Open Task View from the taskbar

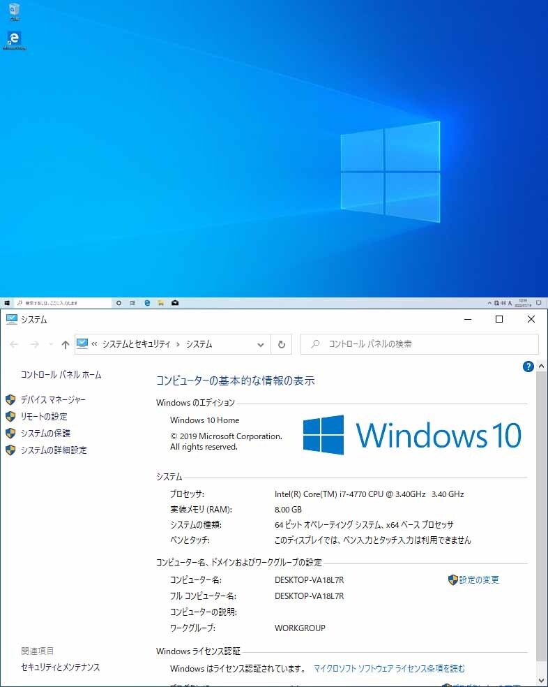pyautogui.click(x=132, y=303)
